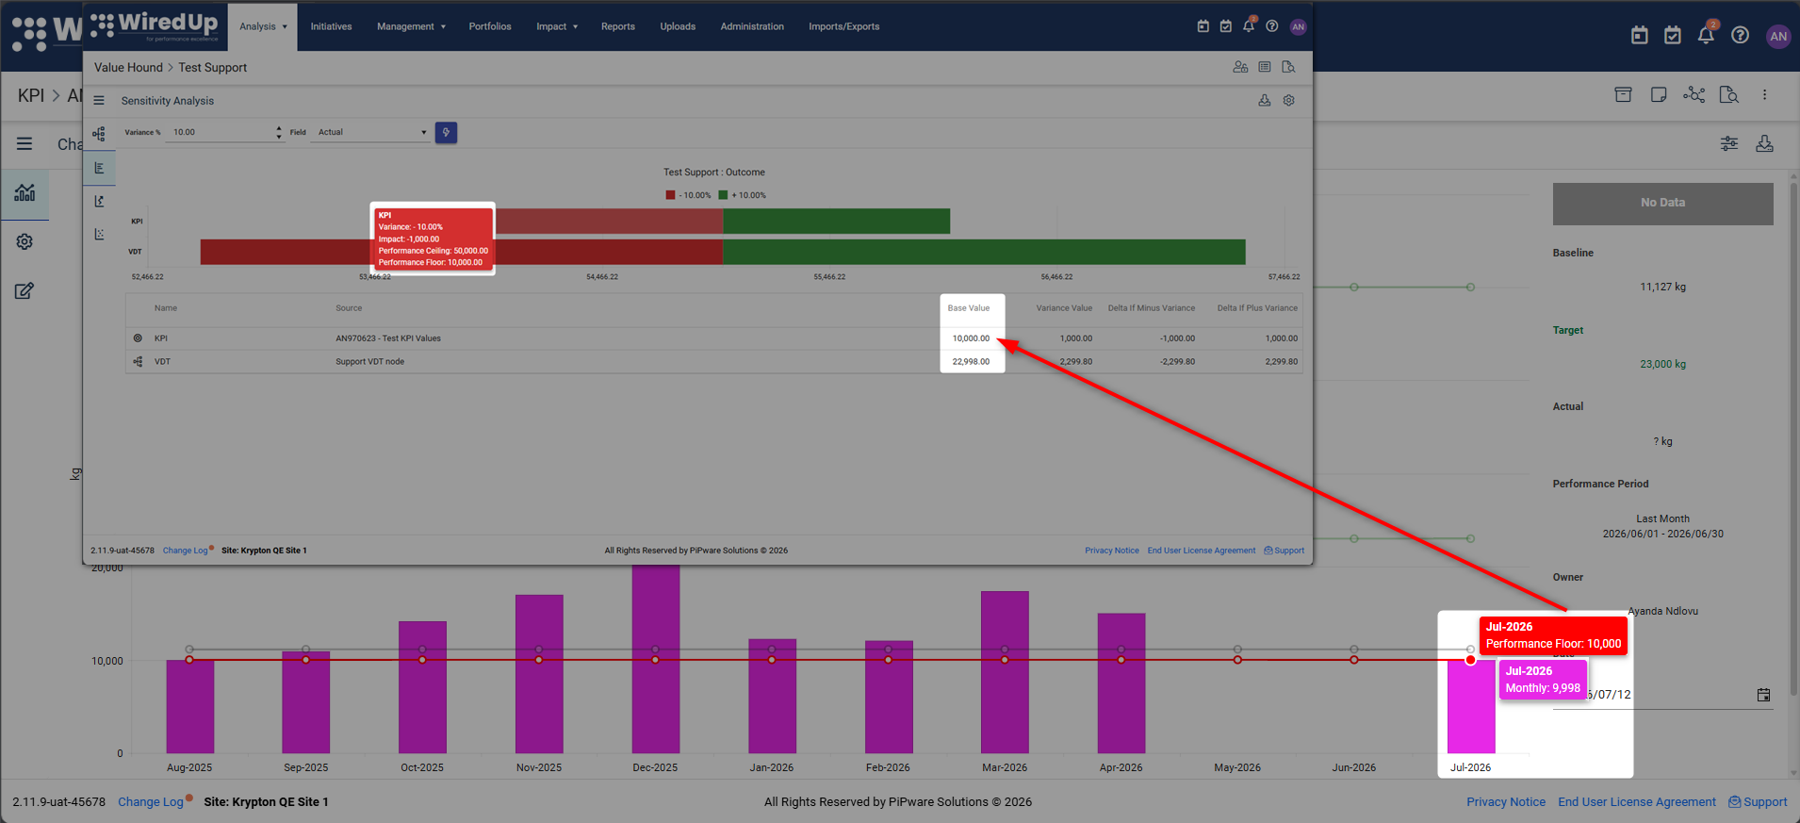Open the Uploads menu item
The width and height of the screenshot is (1800, 823).
tap(678, 26)
